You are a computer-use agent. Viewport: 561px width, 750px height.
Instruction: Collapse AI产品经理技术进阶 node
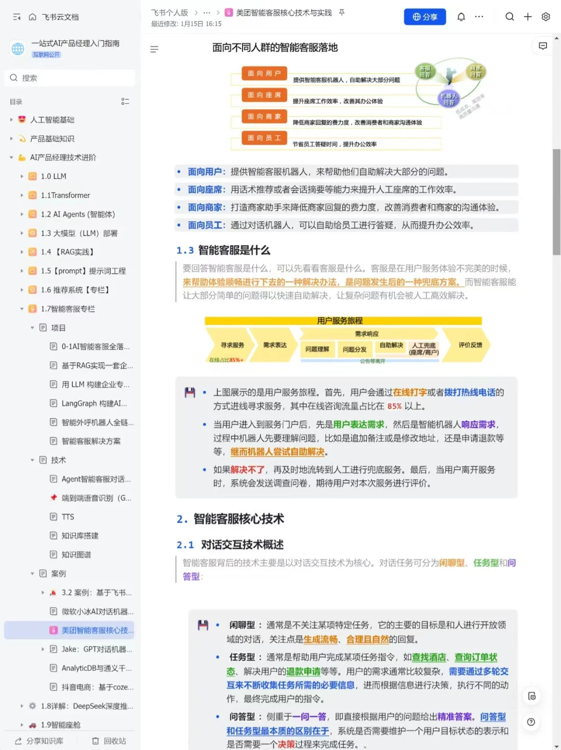pos(11,157)
